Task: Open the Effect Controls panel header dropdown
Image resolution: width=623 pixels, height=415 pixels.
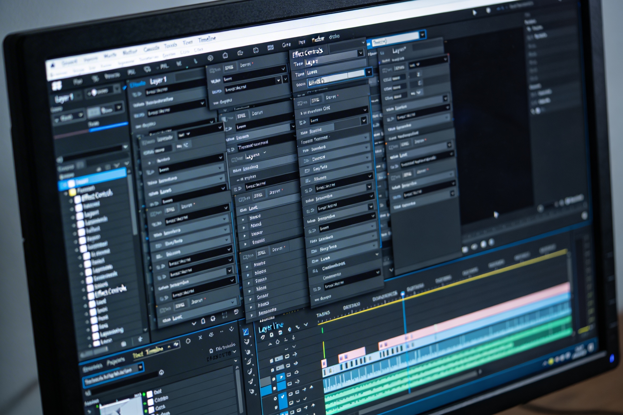Action: (x=360, y=53)
